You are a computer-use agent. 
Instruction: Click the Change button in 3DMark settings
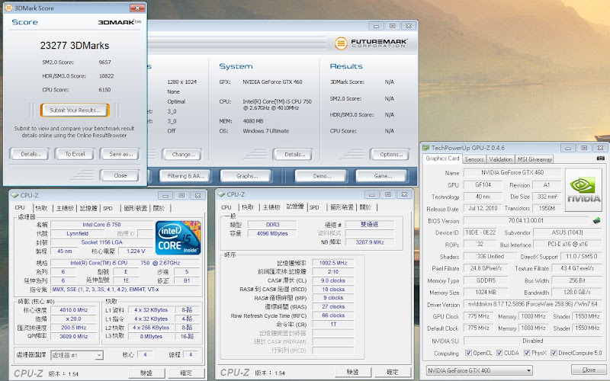[182, 155]
